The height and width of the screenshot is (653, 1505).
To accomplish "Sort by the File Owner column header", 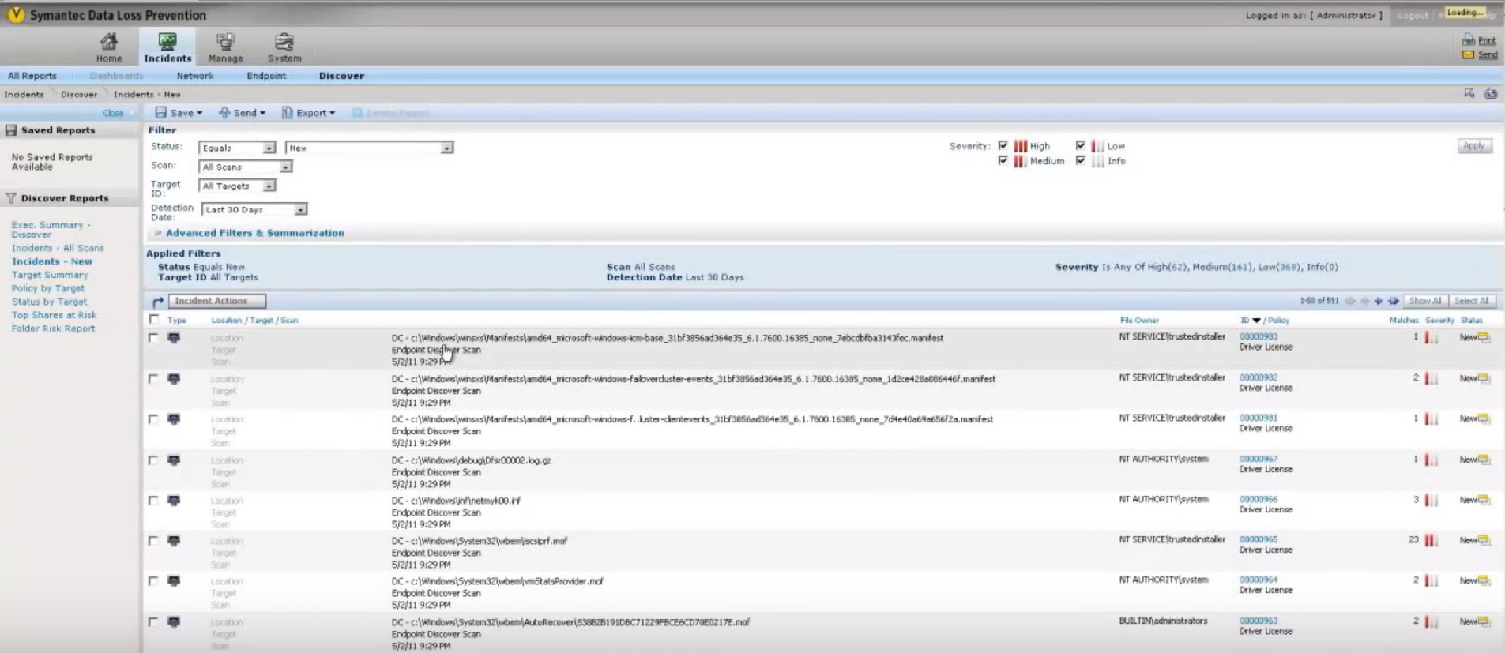I will (x=1139, y=320).
